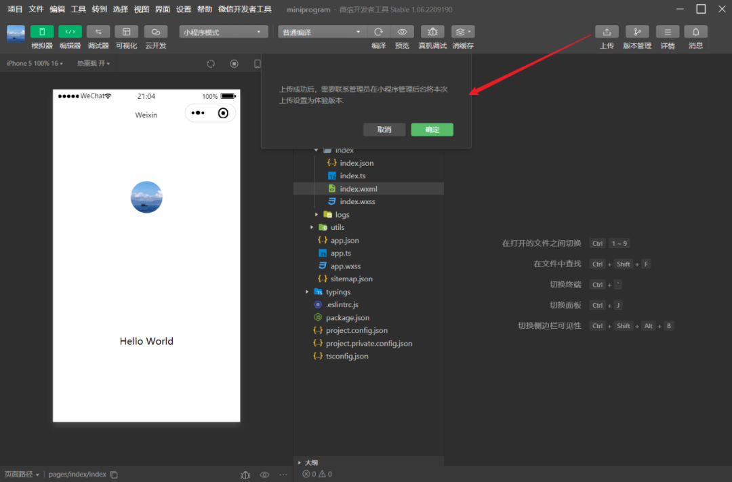Open cloud development icon
Viewport: 732px width, 482px height.
(x=155, y=32)
